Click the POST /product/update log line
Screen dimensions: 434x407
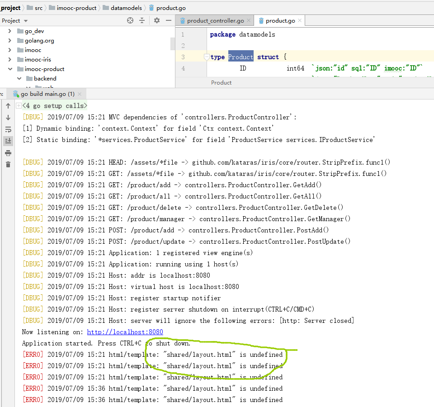[x=186, y=241]
